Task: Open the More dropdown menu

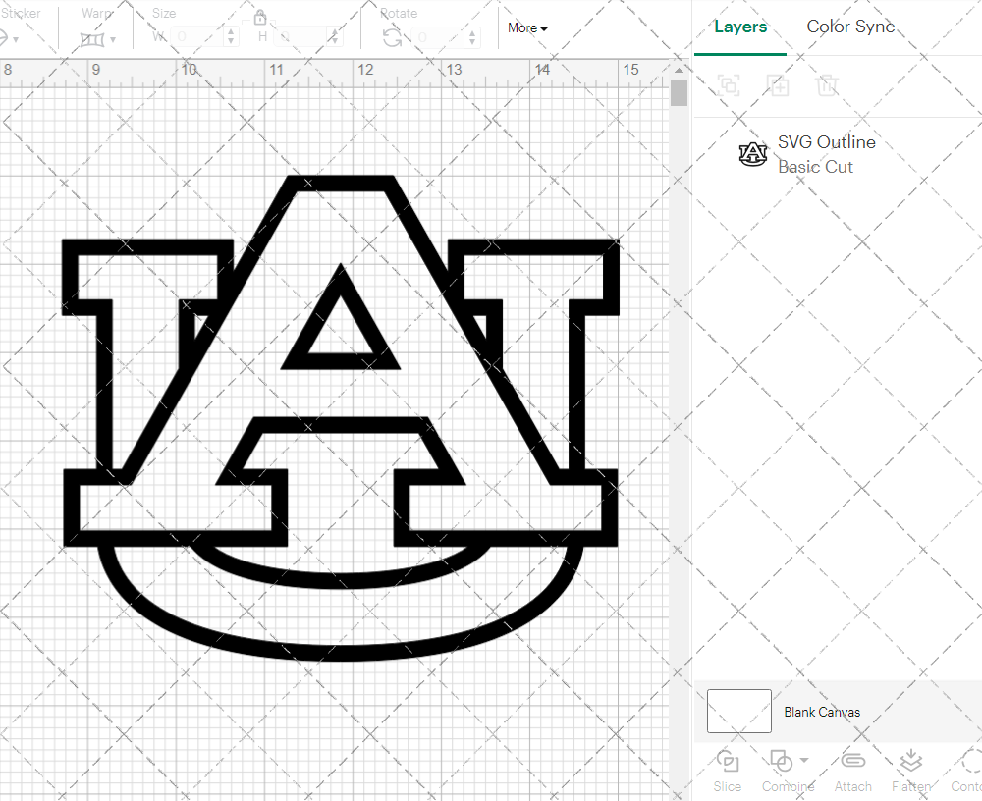Action: 527,28
